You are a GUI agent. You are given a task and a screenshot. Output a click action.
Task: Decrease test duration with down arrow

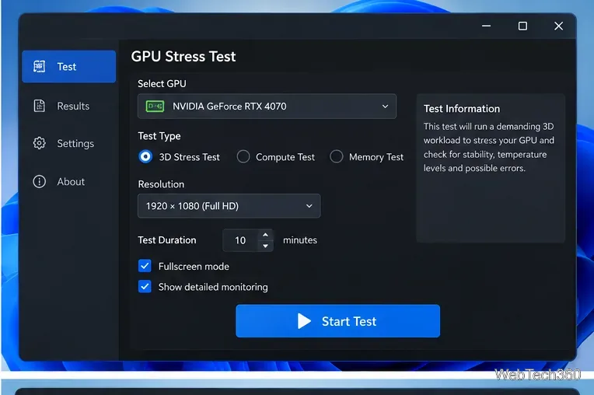(266, 246)
